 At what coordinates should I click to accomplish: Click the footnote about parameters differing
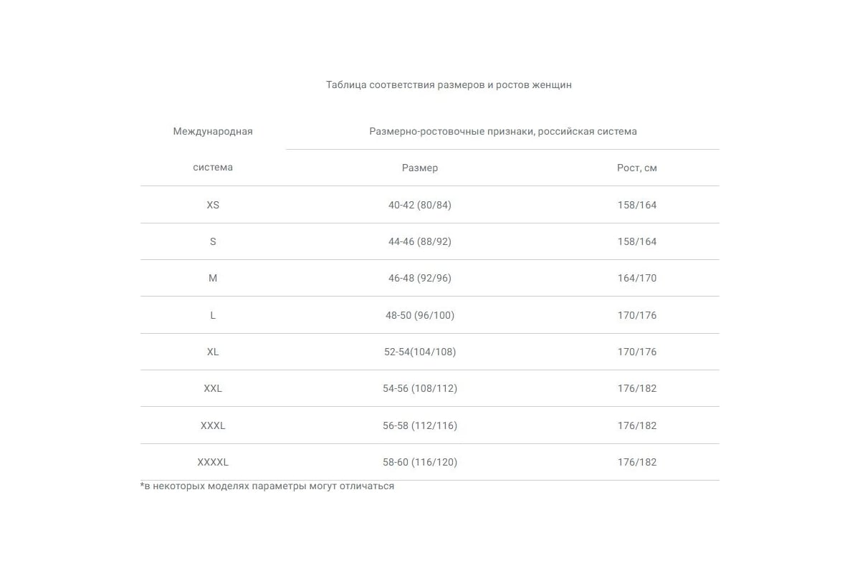[267, 486]
